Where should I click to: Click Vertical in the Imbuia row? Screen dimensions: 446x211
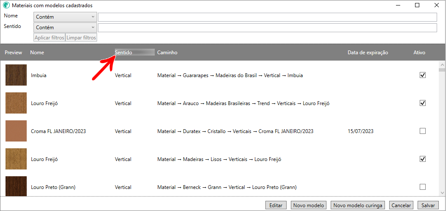click(123, 76)
